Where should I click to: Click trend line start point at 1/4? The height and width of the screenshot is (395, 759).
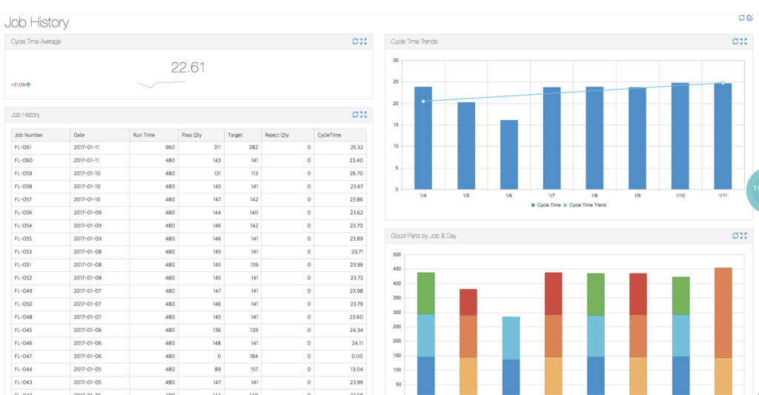[423, 102]
